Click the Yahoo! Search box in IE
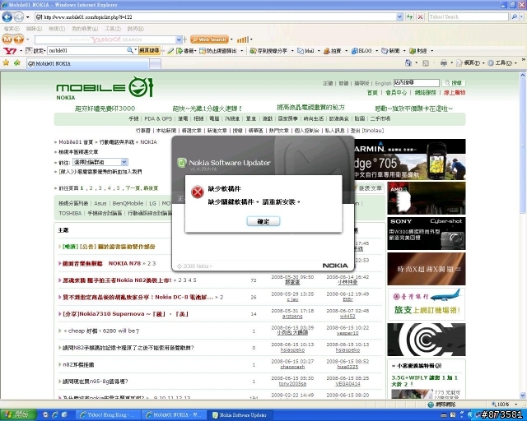Screen dimensions: 527x421 [468, 16]
